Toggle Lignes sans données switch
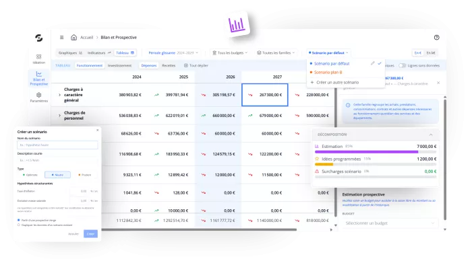 [402, 65]
